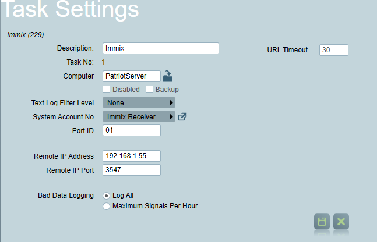Click the computer picker icon beside PatriotServer
Image resolution: width=377 pixels, height=242 pixels.
[x=168, y=76]
